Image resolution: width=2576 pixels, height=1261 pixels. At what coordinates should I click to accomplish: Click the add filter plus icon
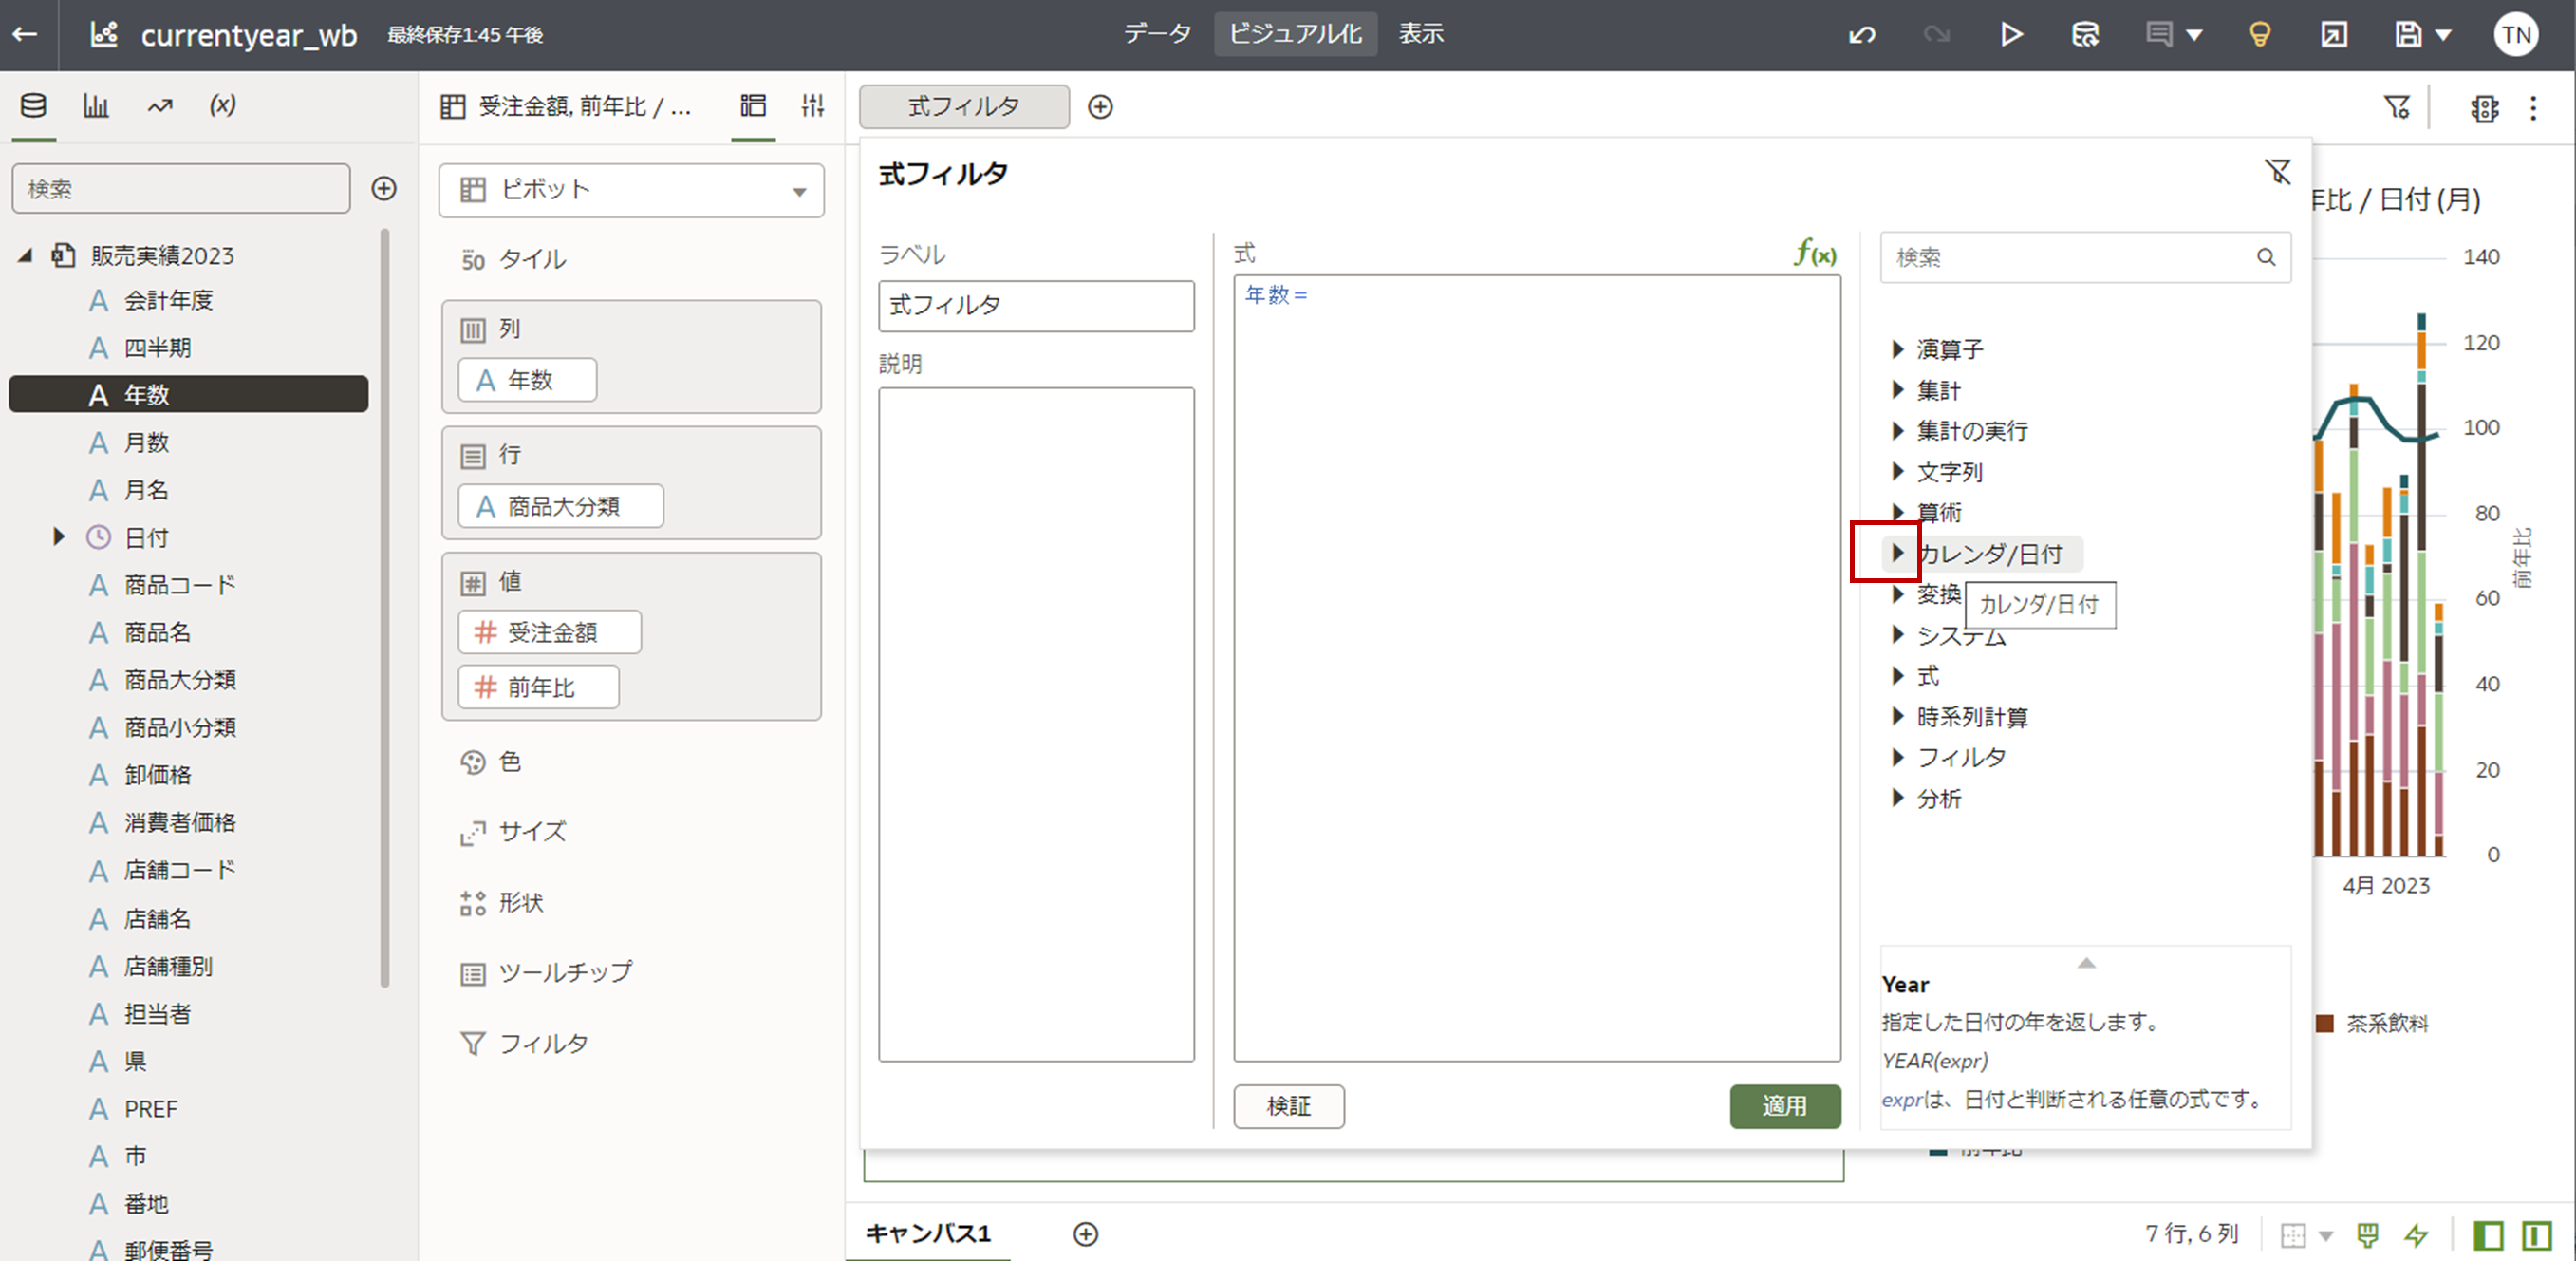click(x=1100, y=107)
